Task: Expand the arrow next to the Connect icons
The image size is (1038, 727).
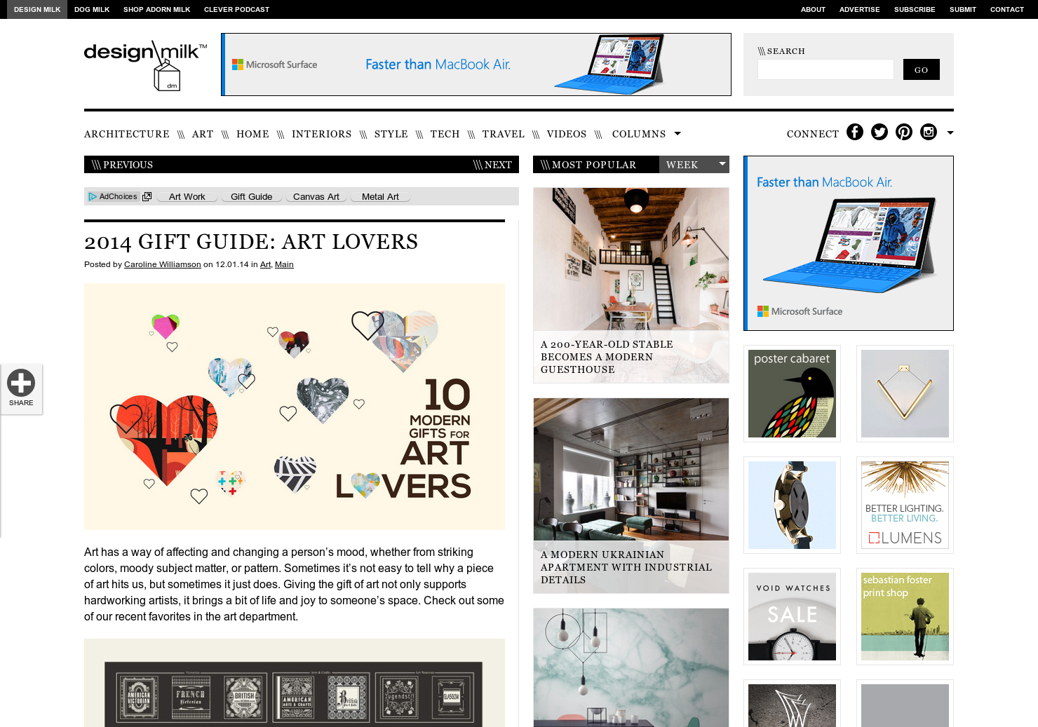Action: 950,132
